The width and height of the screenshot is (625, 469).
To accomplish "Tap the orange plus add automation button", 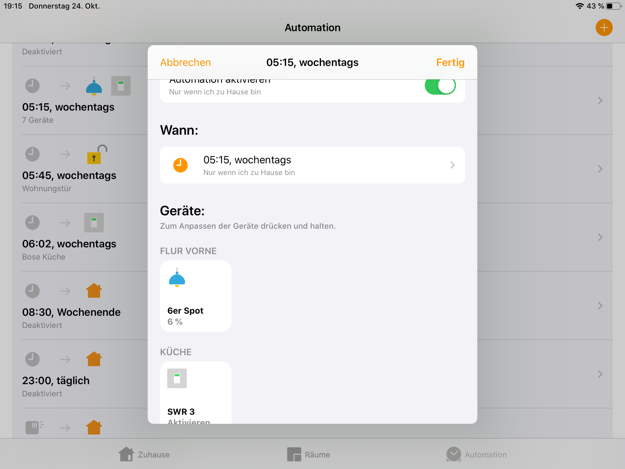I will [x=604, y=27].
